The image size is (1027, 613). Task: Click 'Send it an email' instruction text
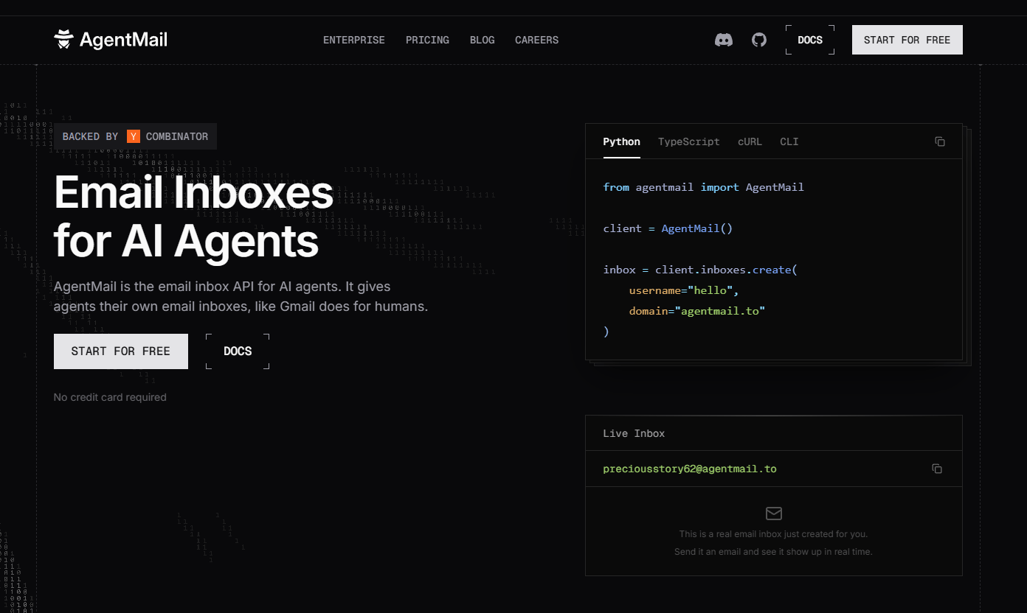[773, 552]
